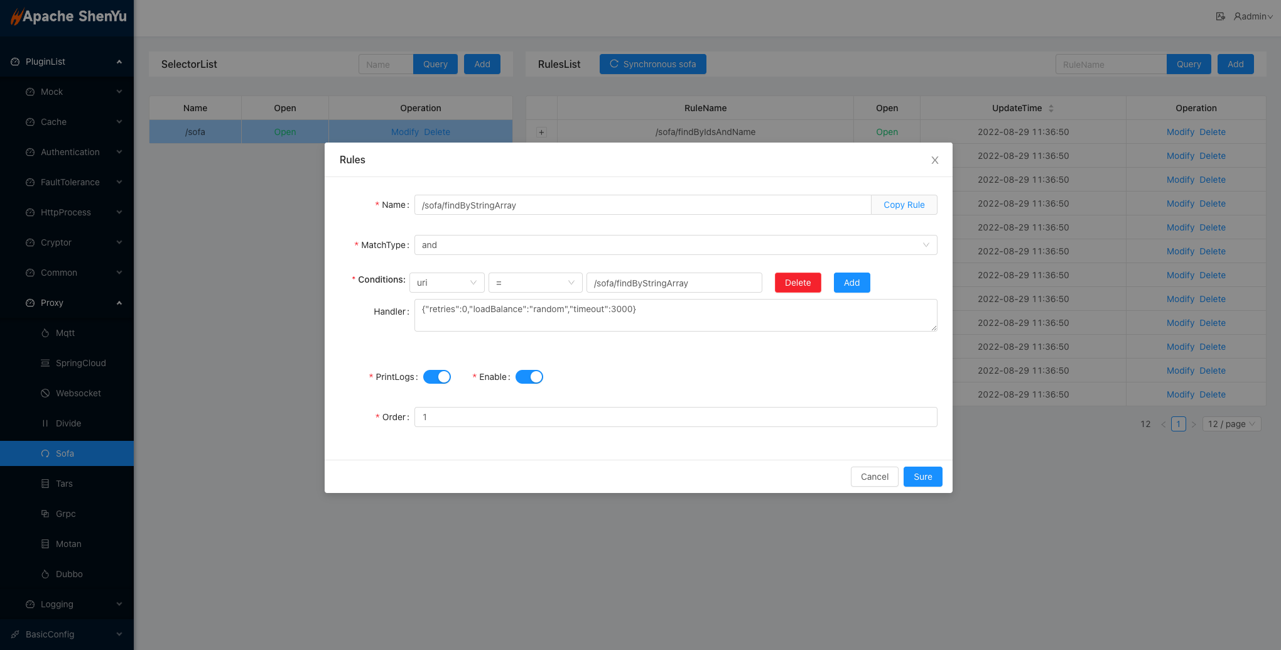Close the Rules dialog with X

tap(934, 160)
